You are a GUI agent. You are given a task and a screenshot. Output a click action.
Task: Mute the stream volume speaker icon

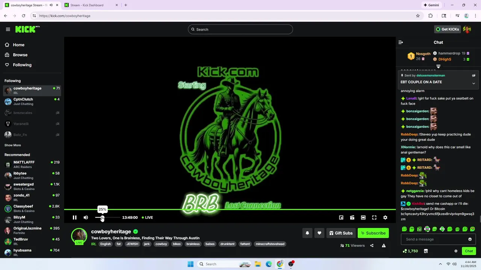(x=86, y=217)
